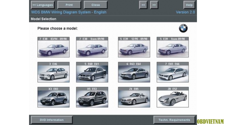Choose the X3 E83 model
Viewport: 226px width, 125px height.
tap(54, 97)
